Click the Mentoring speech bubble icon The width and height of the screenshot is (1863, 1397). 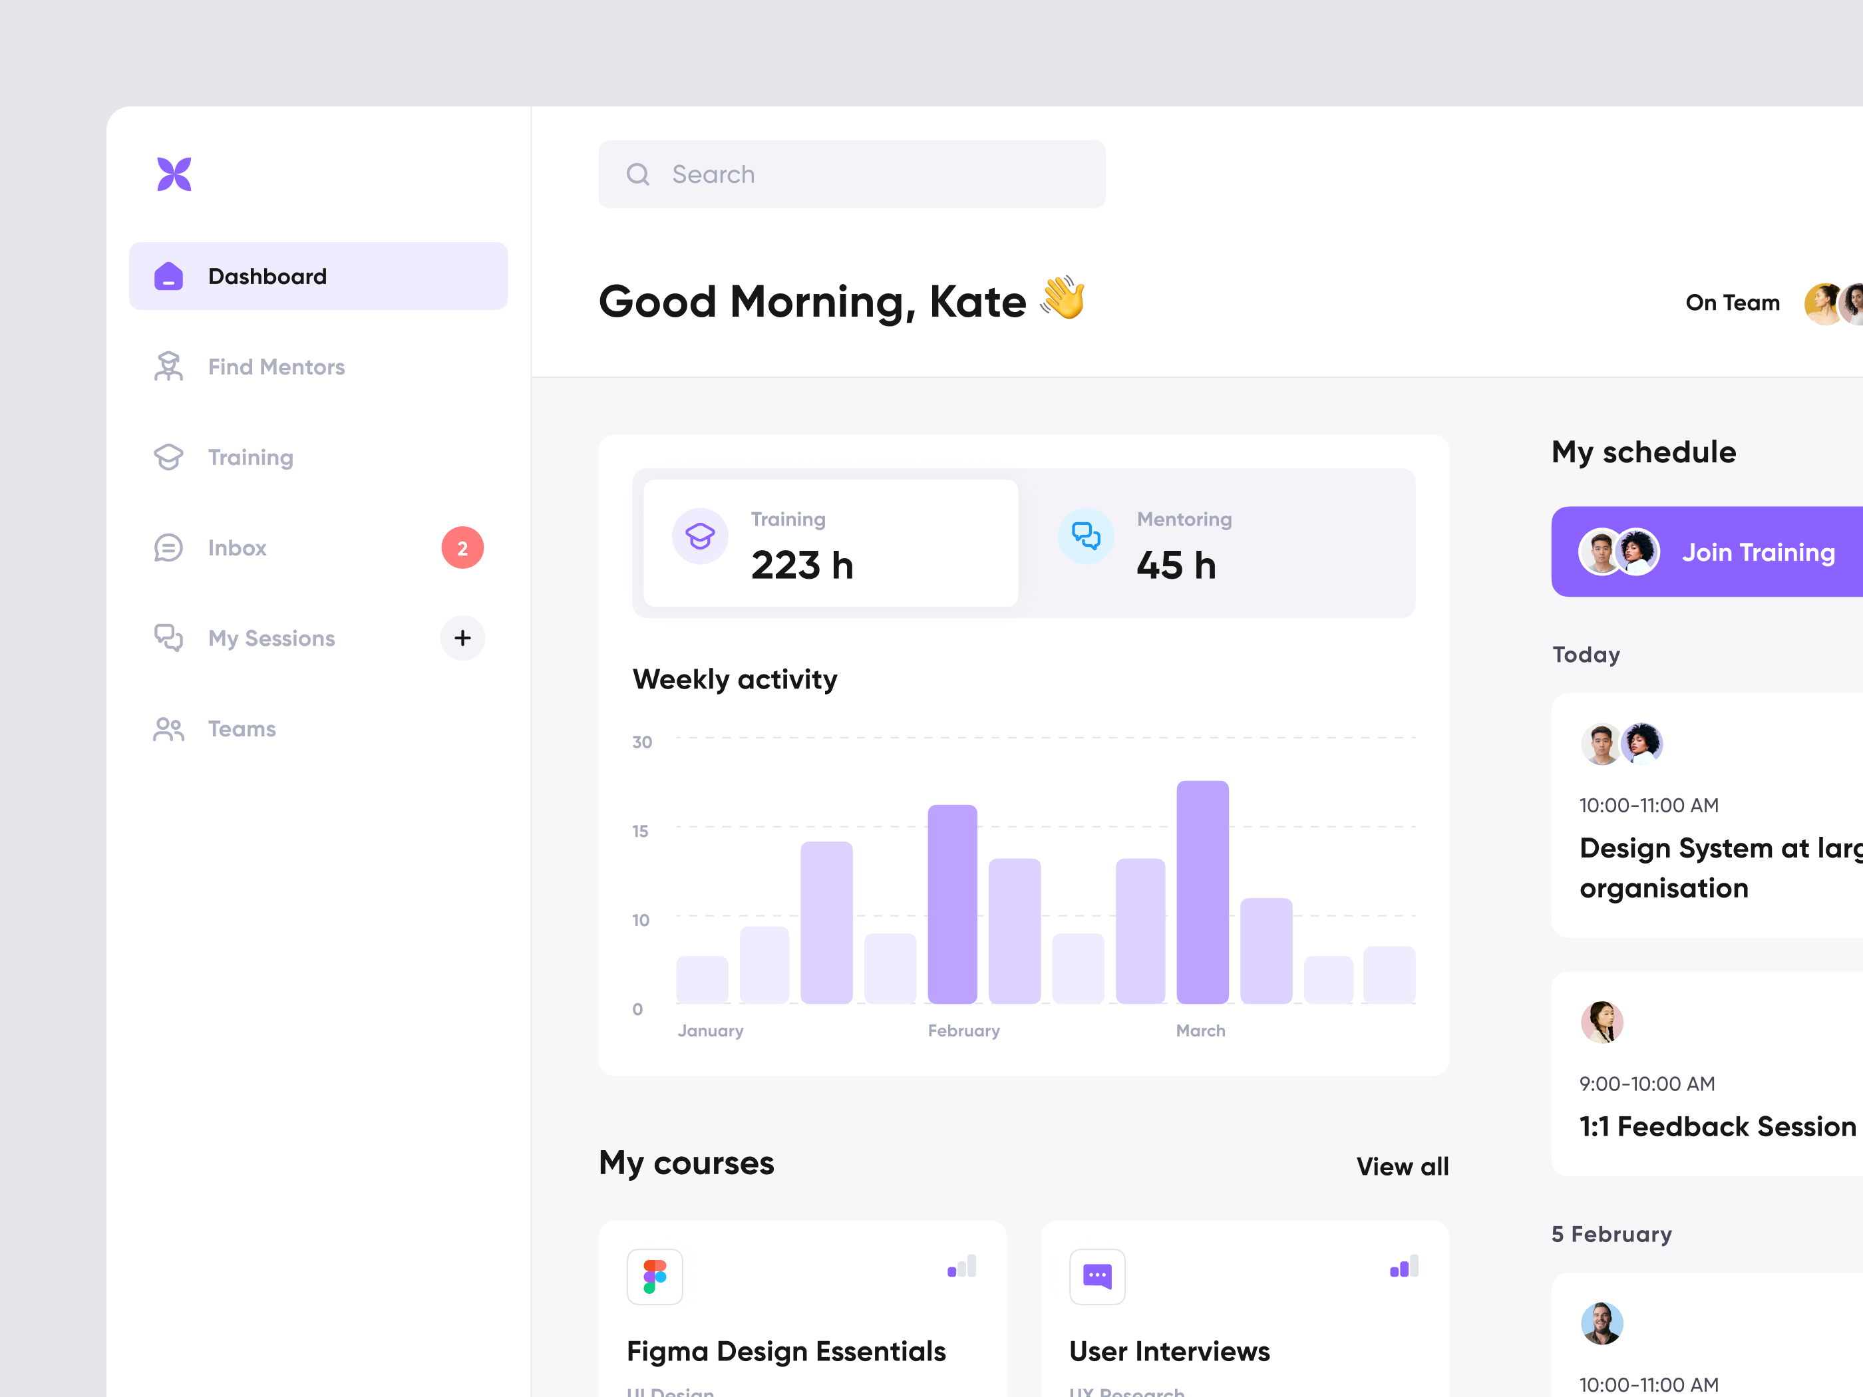click(1086, 536)
